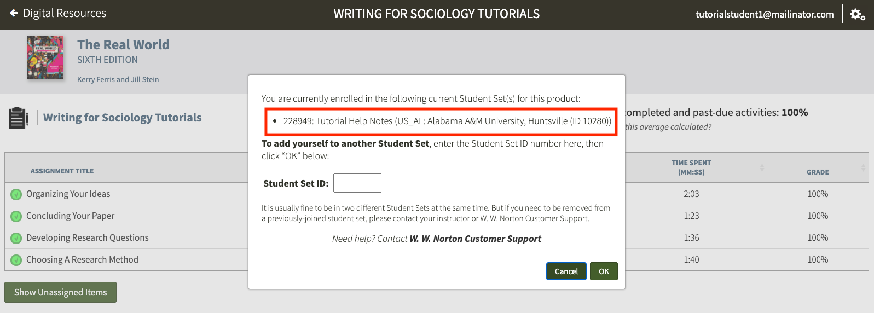Click the tutorialstudent1@mailinator.com account label

765,14
